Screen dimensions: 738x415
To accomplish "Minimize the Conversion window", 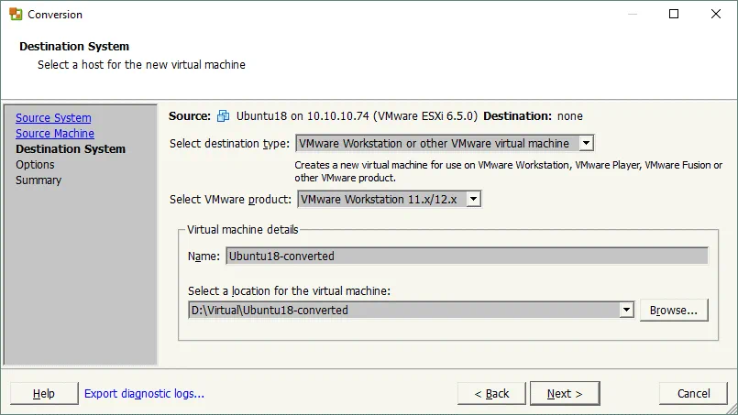I will (633, 14).
